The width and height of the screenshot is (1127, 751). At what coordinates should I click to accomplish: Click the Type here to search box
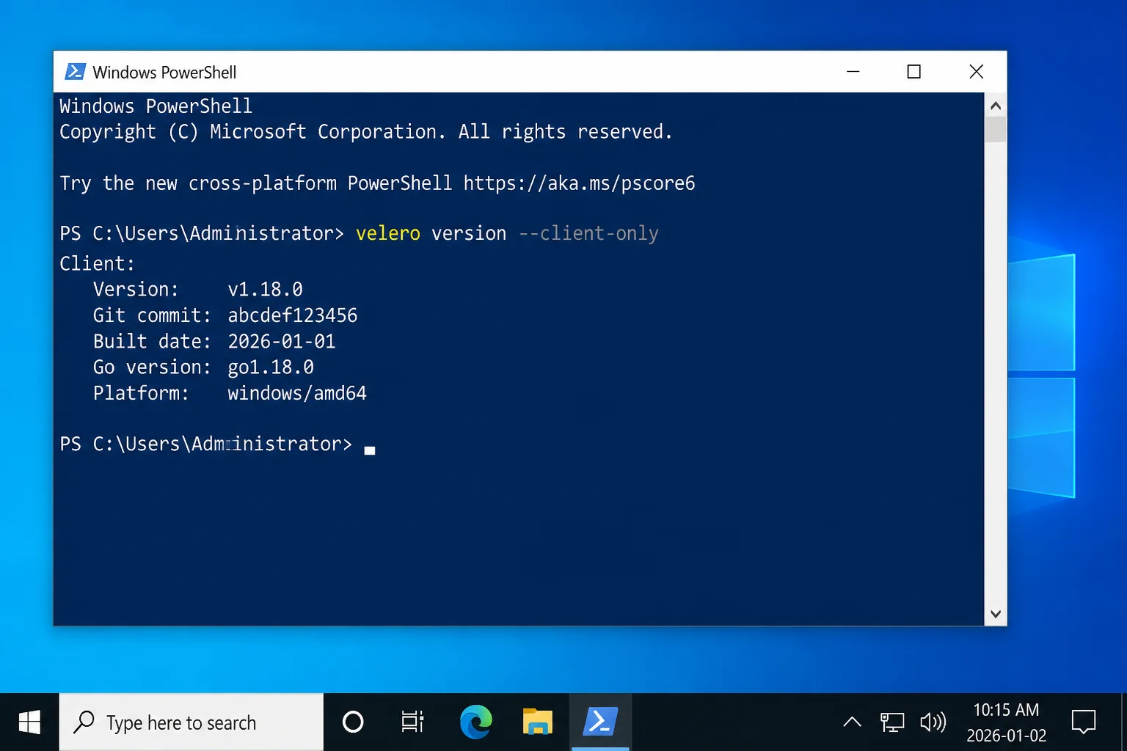point(191,722)
